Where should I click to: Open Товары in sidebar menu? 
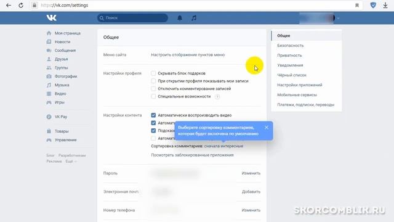[x=62, y=131]
